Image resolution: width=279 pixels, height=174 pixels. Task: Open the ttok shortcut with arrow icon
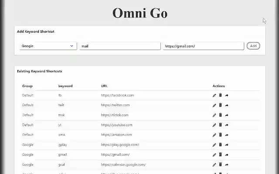click(x=227, y=115)
